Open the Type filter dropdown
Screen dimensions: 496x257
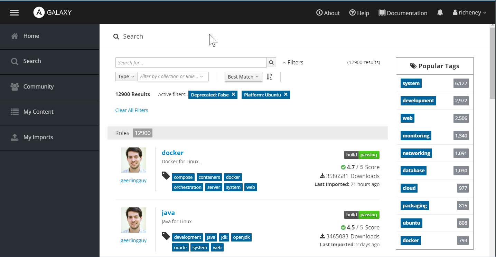(x=126, y=77)
